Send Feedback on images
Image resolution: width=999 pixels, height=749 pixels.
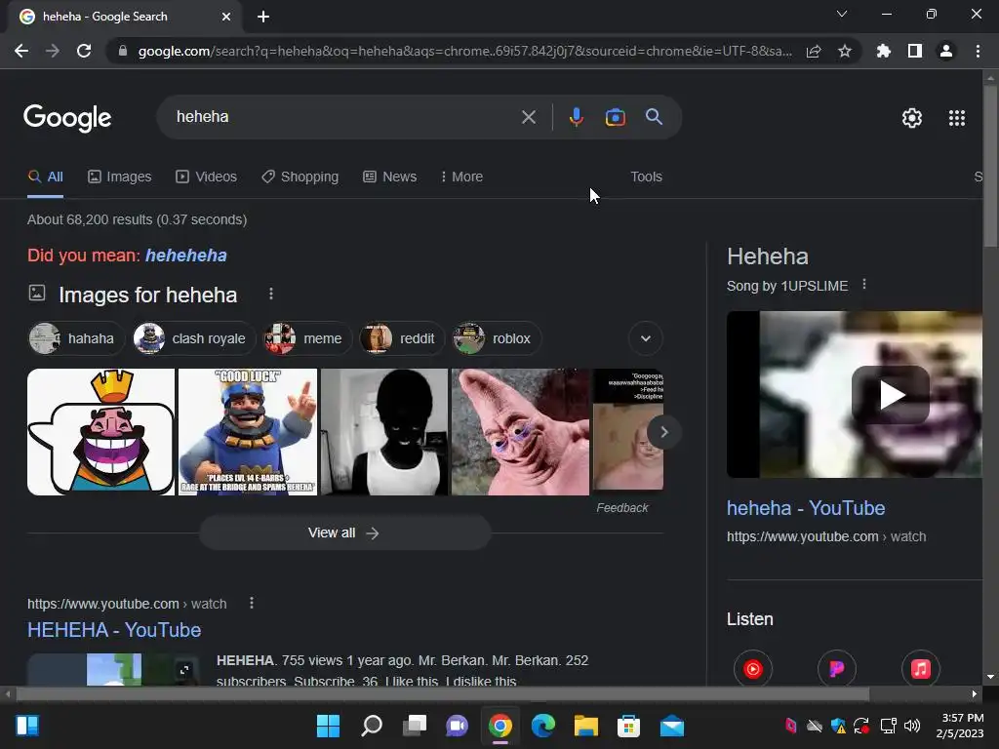pos(621,507)
